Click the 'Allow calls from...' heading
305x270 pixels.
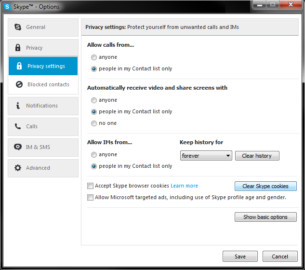click(110, 45)
